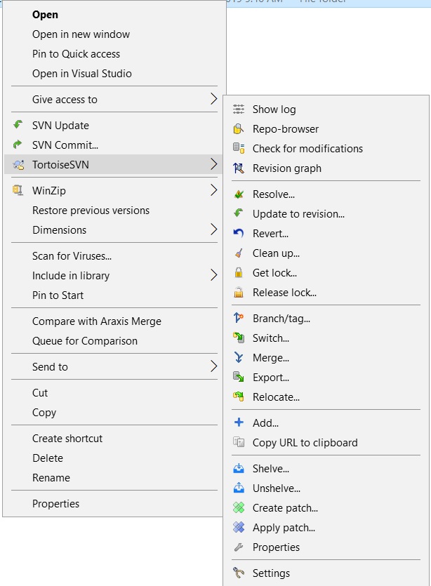
Task: Click the Branch/tag... label
Action: pos(281,319)
